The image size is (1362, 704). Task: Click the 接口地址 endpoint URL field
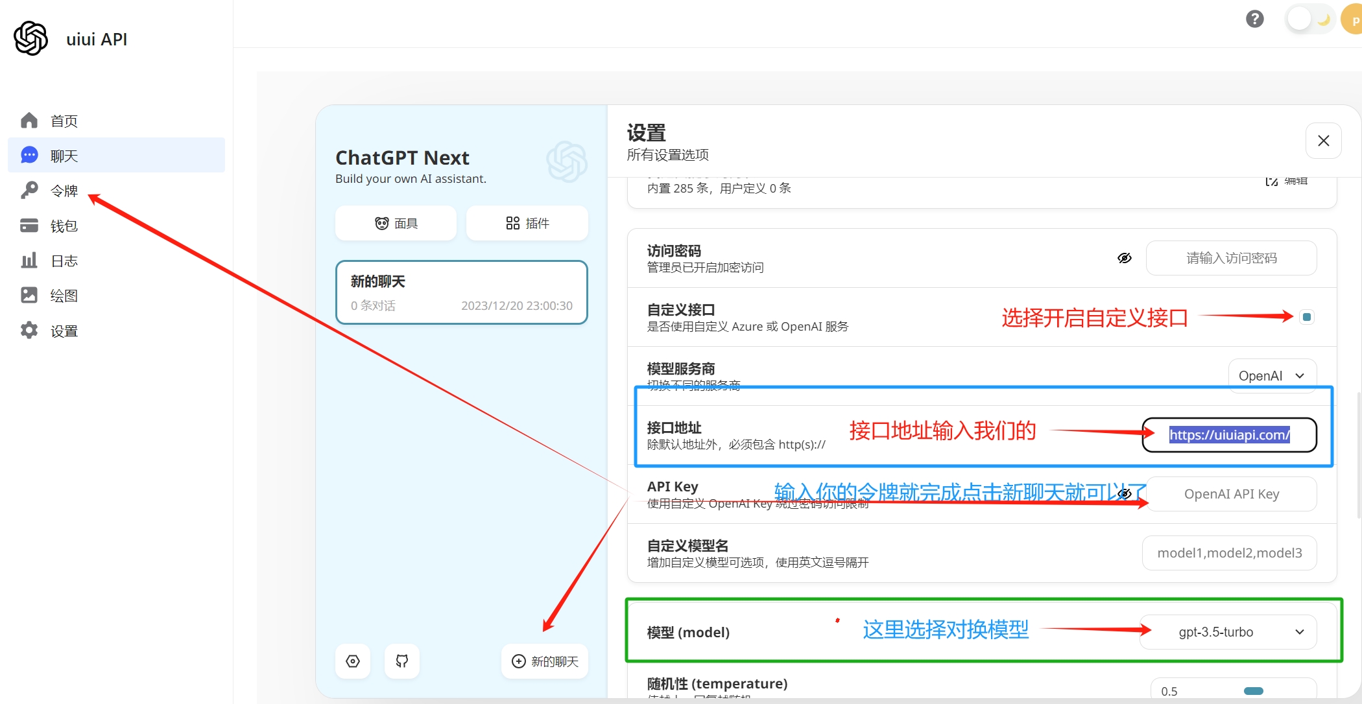point(1230,435)
